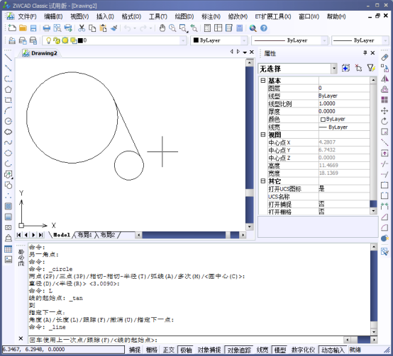Image resolution: width=393 pixels, height=356 pixels.
Task: Toggle 对象捕捉 object snap in status bar
Action: click(x=209, y=350)
